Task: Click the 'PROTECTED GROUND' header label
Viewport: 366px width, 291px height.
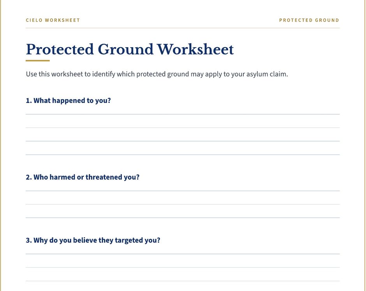Action: (x=309, y=20)
